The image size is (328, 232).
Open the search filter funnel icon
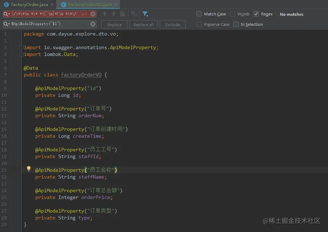click(x=145, y=14)
